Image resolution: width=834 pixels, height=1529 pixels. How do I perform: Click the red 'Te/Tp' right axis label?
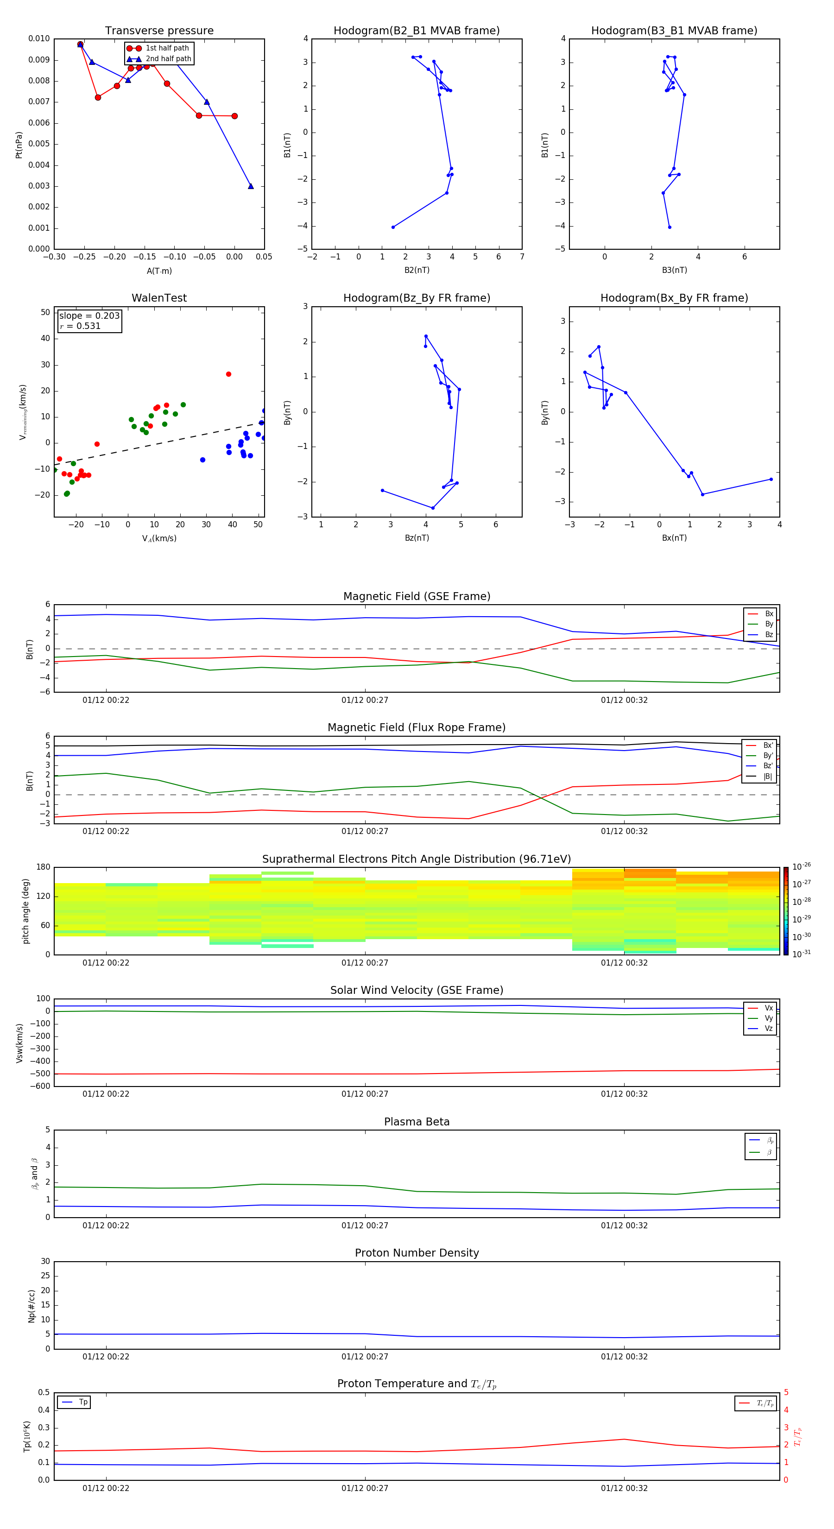[797, 1436]
